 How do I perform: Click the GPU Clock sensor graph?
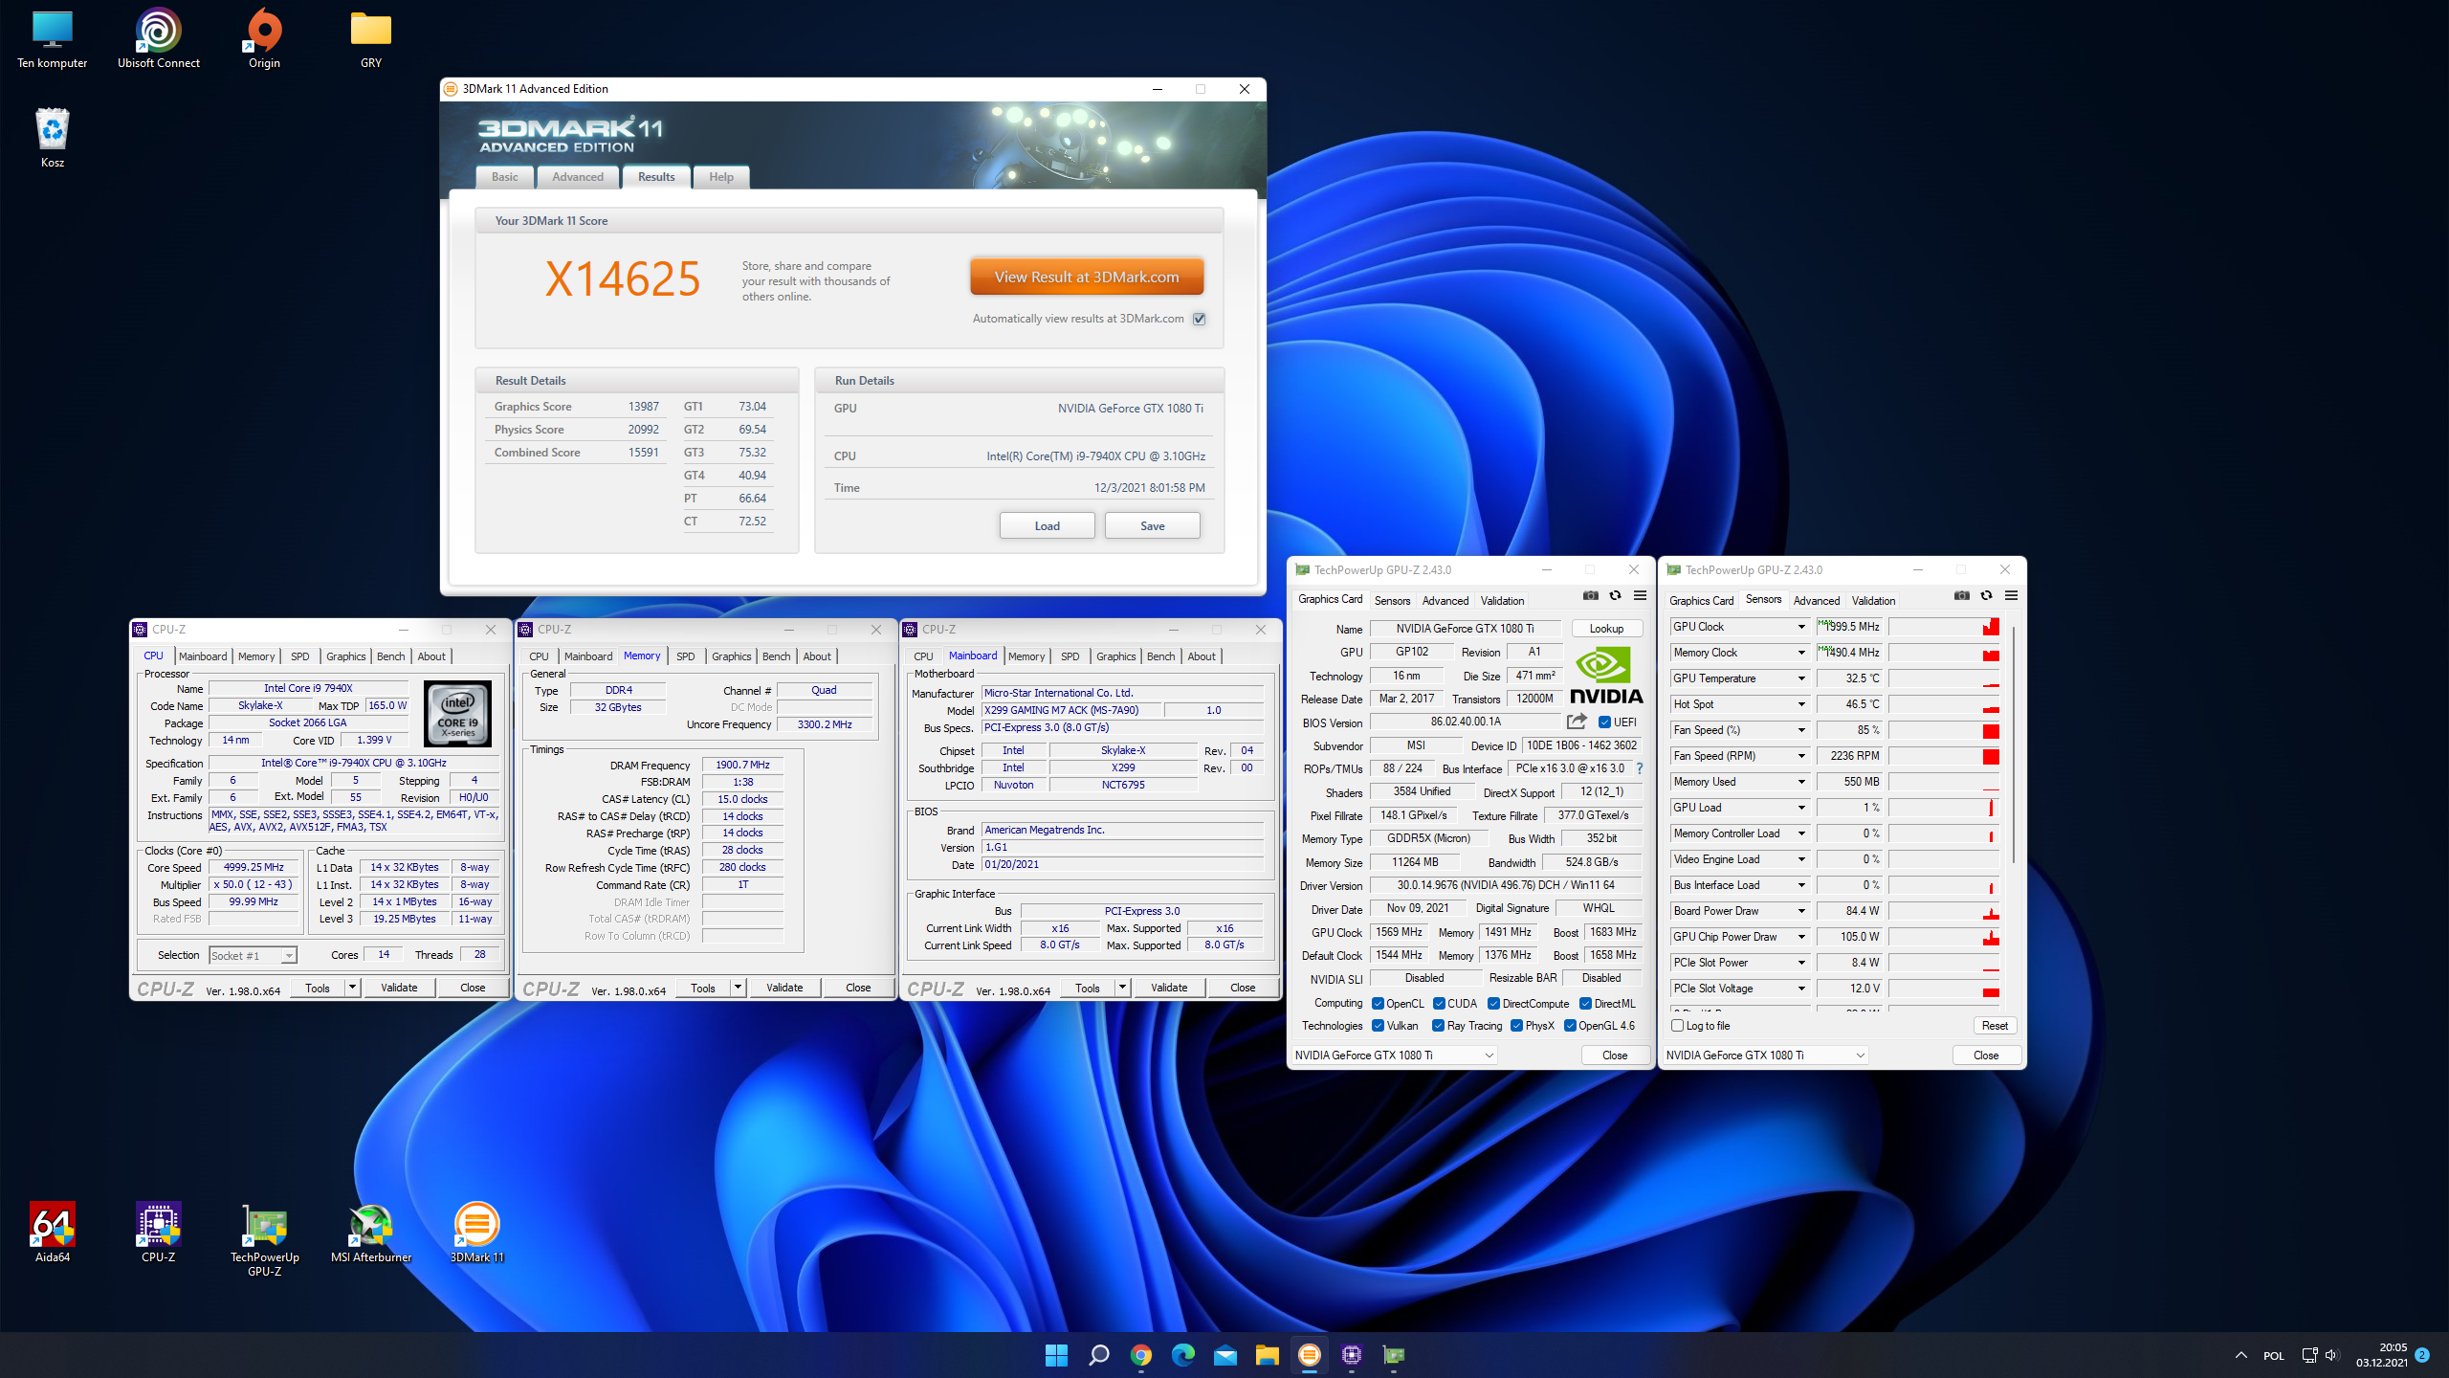[1944, 627]
